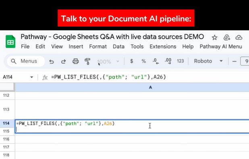Open the Extensions menu

click(x=163, y=46)
